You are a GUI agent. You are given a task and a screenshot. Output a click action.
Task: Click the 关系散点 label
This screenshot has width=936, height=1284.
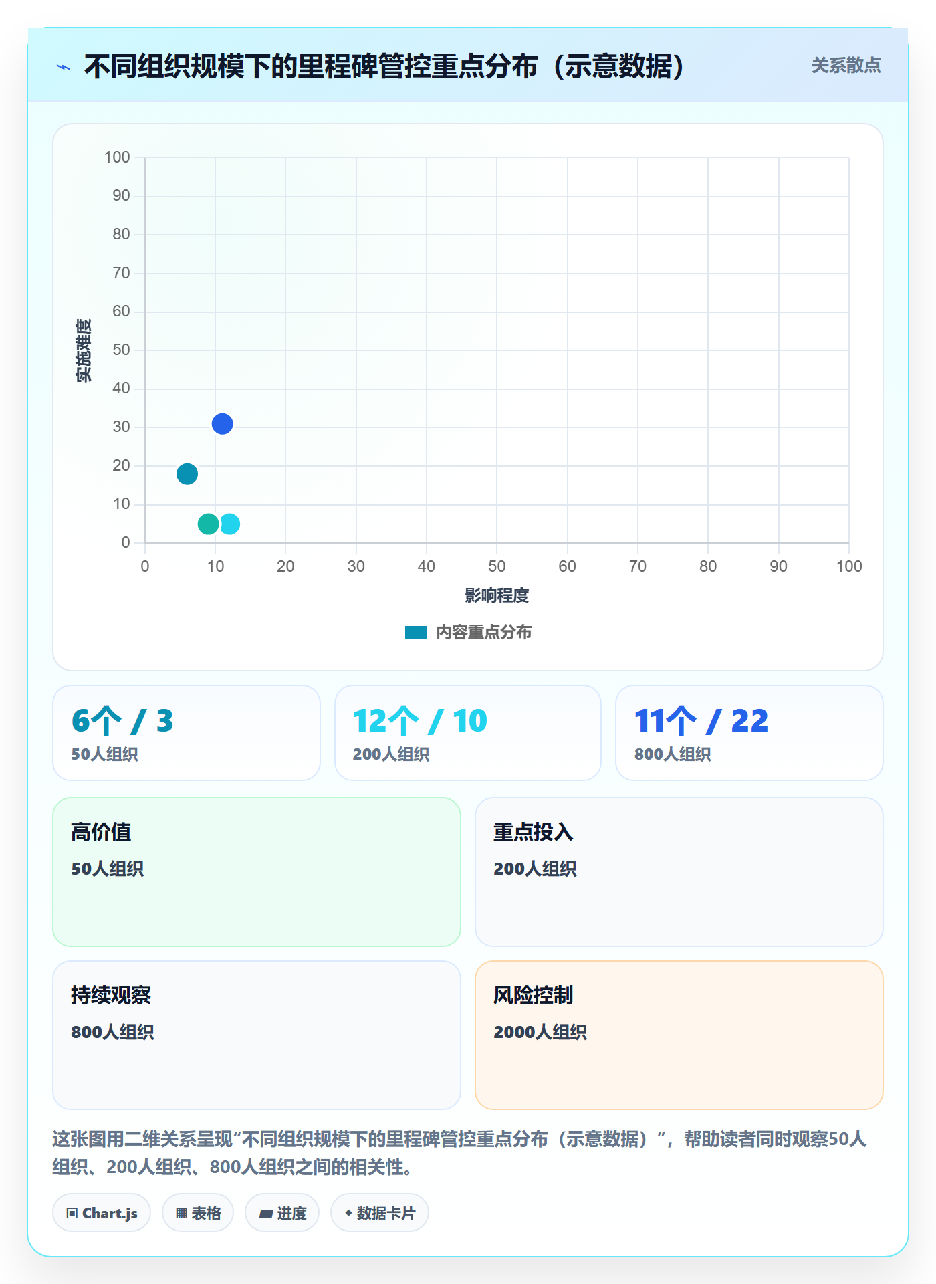(x=846, y=66)
